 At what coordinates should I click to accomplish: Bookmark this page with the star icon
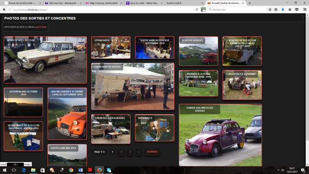[270, 9]
